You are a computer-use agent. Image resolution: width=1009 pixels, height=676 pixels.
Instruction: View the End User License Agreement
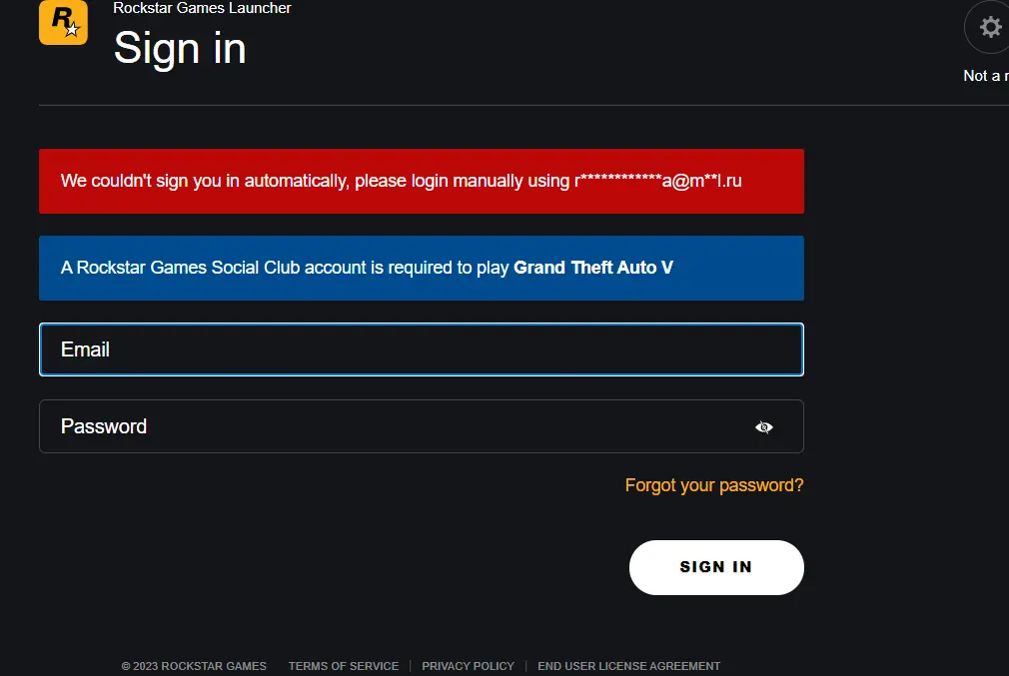click(x=628, y=666)
